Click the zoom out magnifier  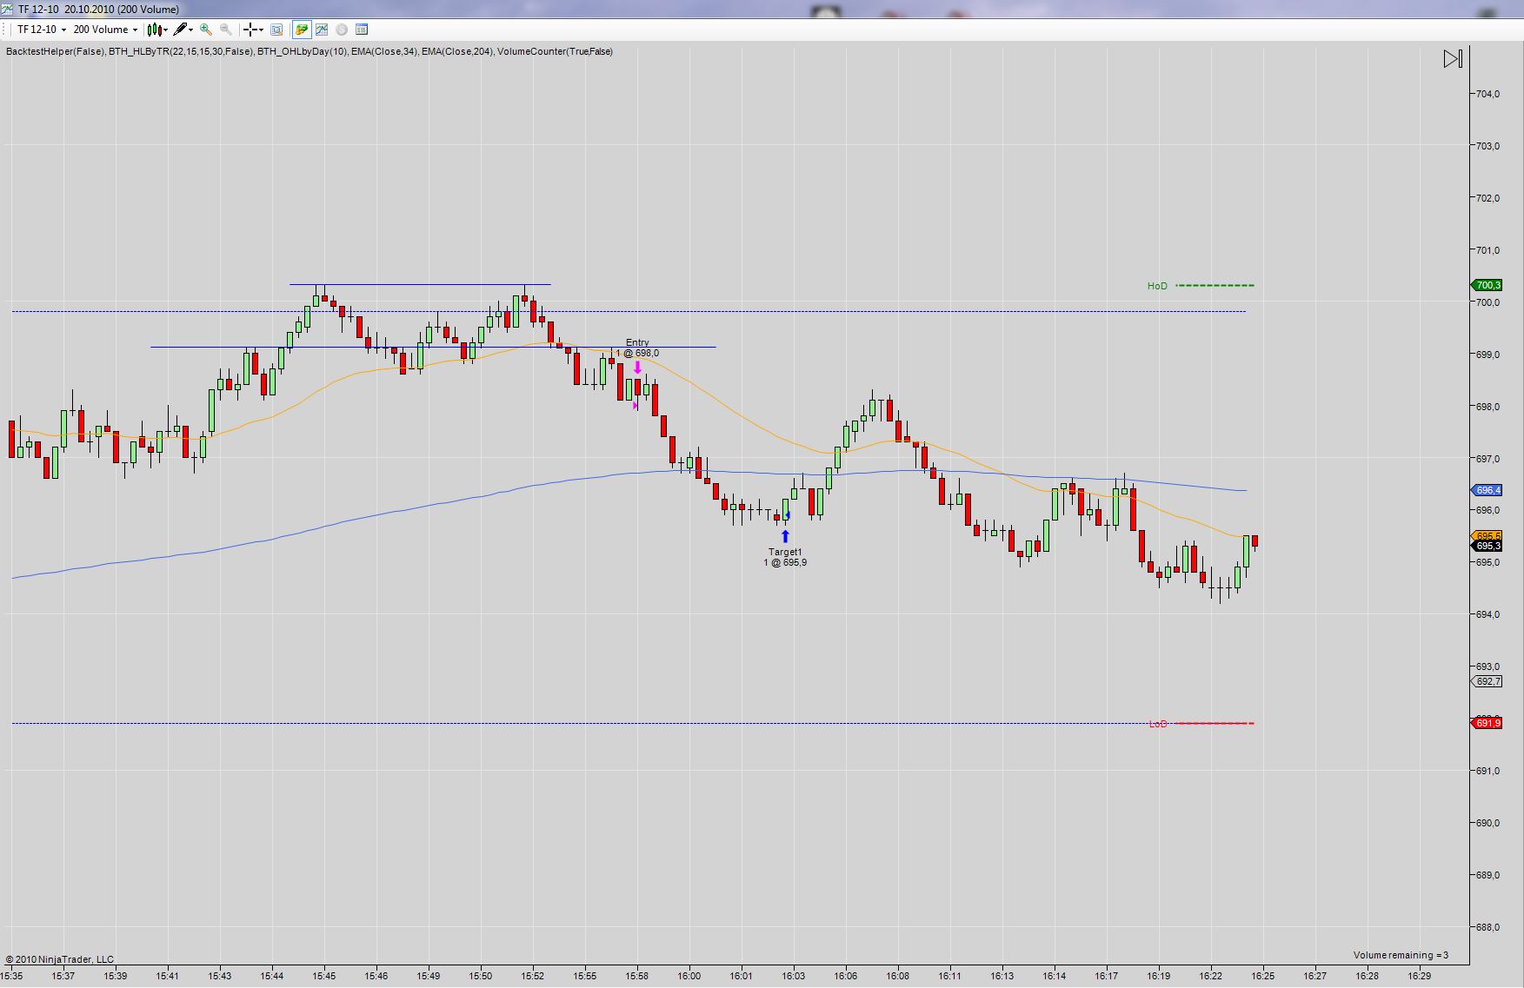pyautogui.click(x=226, y=30)
